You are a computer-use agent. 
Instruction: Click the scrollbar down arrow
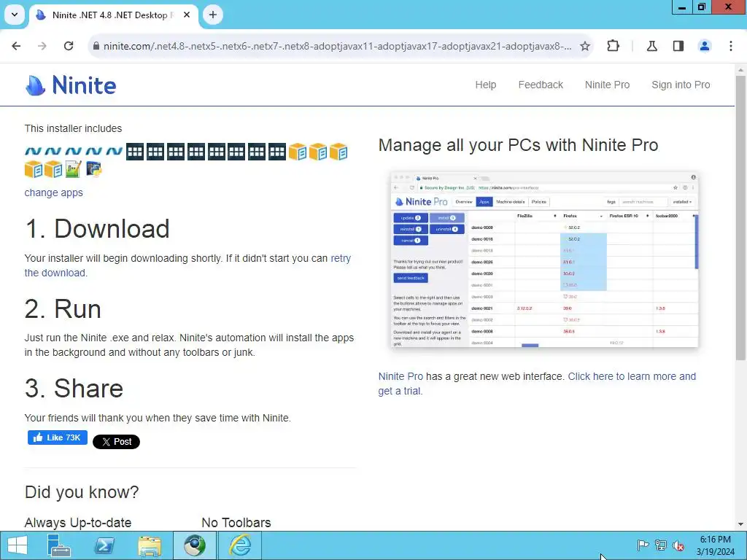point(740,524)
